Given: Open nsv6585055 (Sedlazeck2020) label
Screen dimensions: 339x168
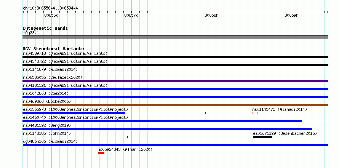Looking at the screenshot, I should click(x=53, y=77).
